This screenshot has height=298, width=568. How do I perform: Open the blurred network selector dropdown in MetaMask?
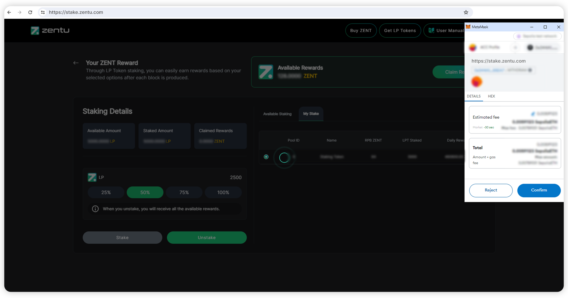point(537,36)
